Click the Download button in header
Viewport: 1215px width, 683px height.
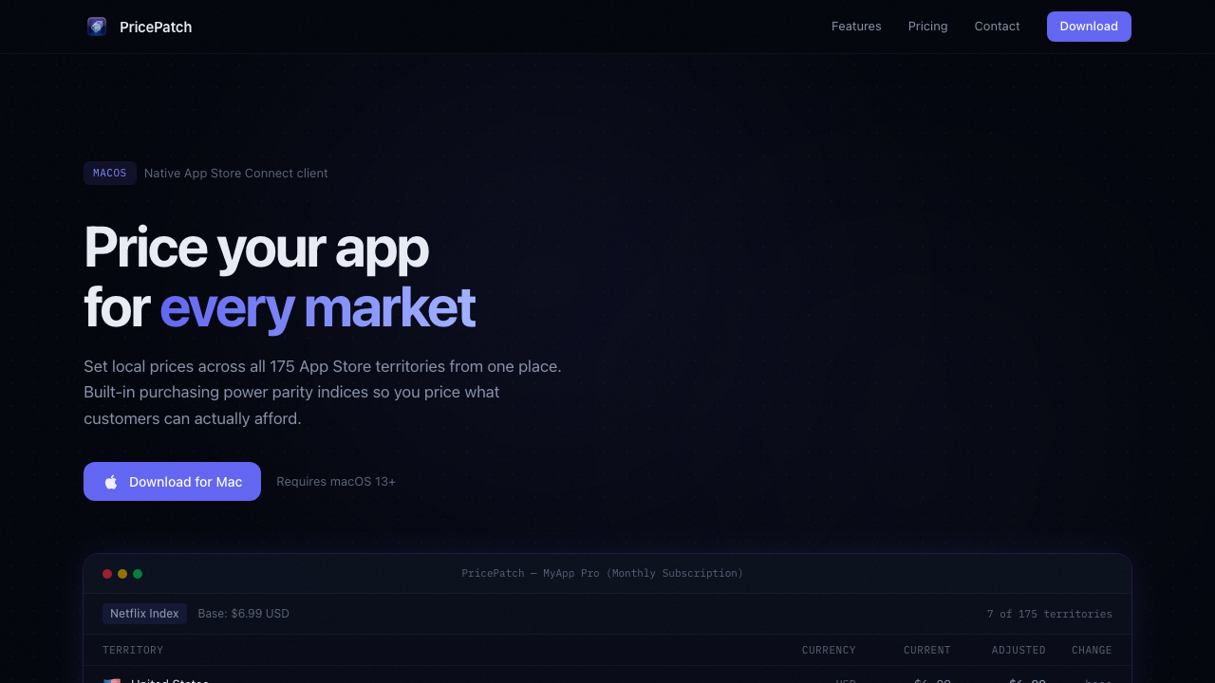pyautogui.click(x=1089, y=27)
